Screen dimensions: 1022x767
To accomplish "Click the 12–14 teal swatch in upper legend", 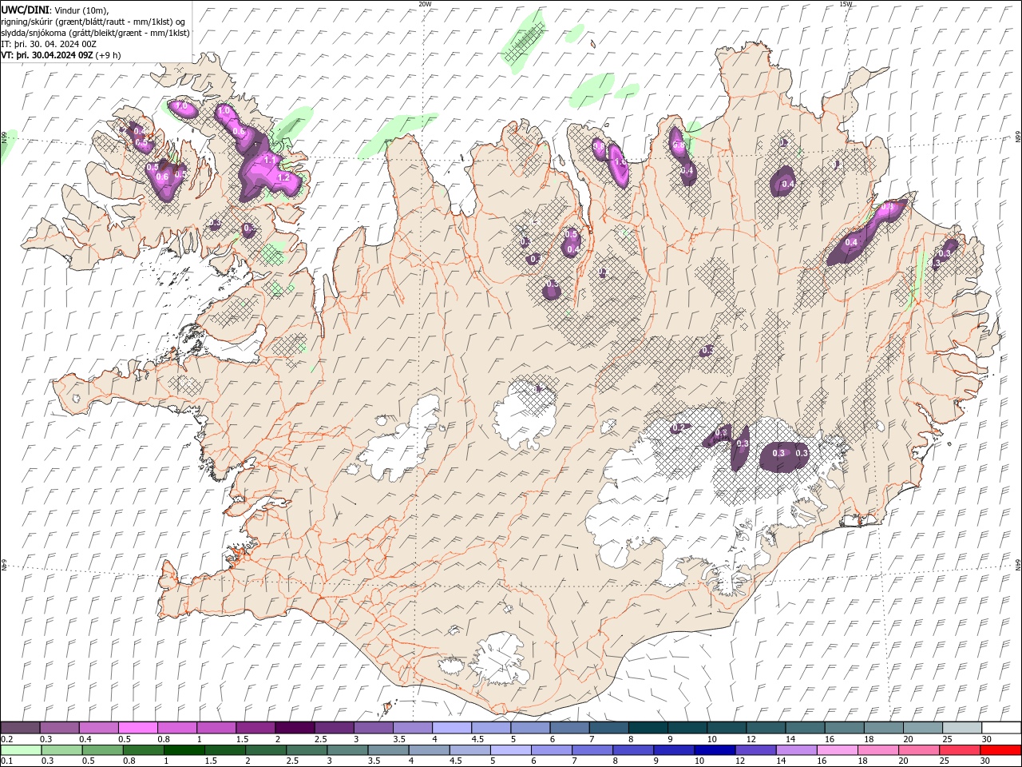I will (765, 728).
